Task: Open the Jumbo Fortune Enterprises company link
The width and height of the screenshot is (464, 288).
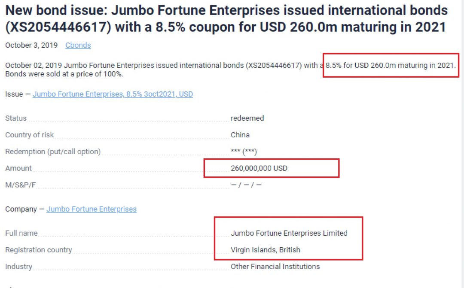Action: (91, 209)
